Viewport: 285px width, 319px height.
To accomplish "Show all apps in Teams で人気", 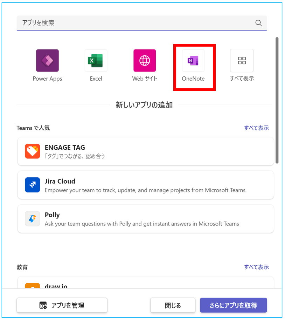I will tap(256, 128).
